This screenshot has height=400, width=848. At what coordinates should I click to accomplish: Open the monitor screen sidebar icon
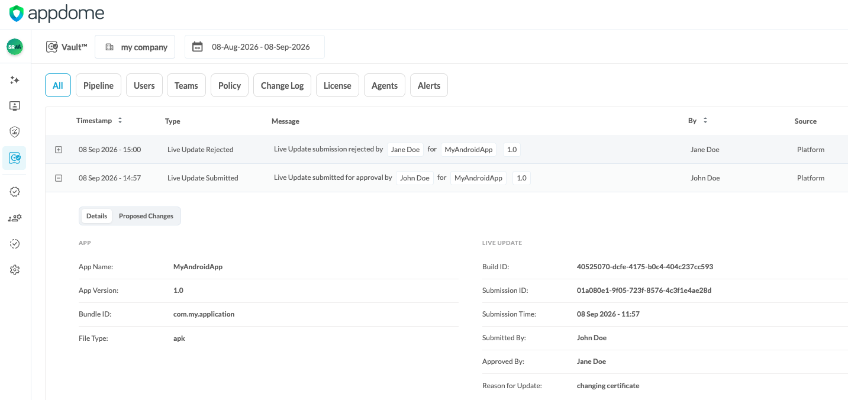(x=15, y=106)
